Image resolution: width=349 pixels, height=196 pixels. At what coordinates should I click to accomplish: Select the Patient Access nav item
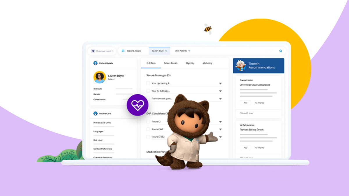[134, 51]
